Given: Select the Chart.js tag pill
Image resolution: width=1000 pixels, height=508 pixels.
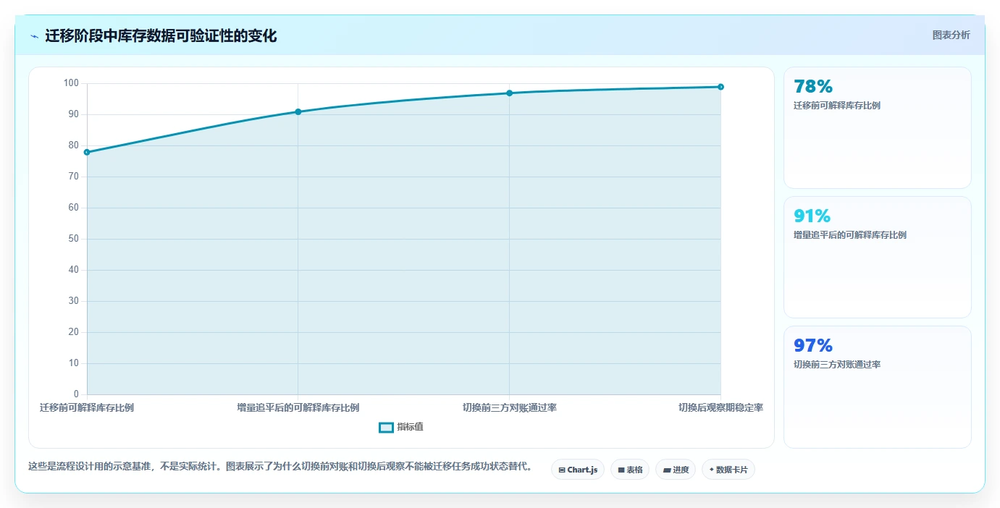Looking at the screenshot, I should [578, 470].
